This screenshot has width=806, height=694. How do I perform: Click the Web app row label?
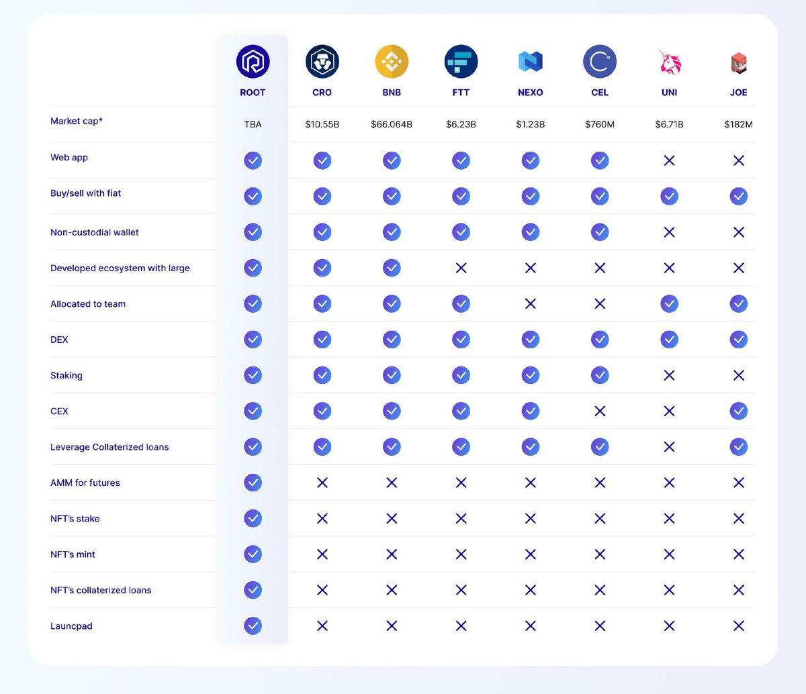click(x=69, y=157)
